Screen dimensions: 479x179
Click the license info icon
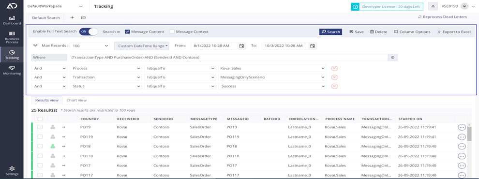pyautogui.click(x=355, y=6)
